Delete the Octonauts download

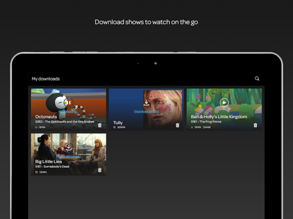click(x=100, y=125)
